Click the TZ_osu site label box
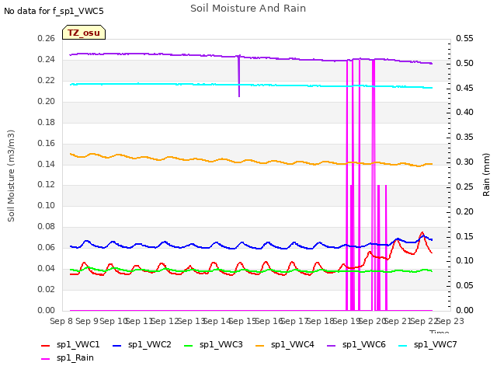Viewport: 497px width, 373px height. coord(84,33)
